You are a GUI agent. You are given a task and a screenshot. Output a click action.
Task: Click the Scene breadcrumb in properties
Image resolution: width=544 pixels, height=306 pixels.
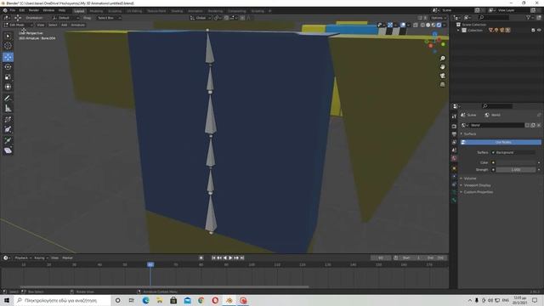pyautogui.click(x=468, y=115)
